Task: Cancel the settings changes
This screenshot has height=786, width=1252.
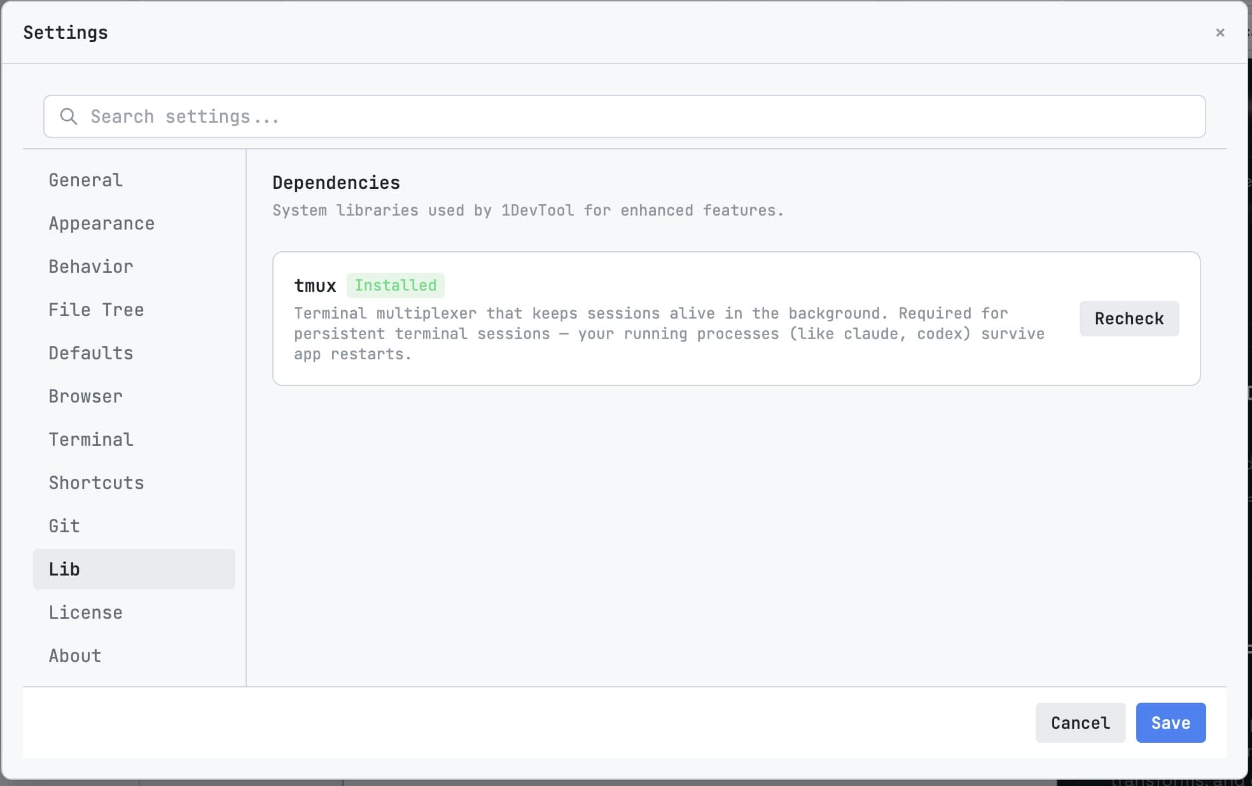Action: (1080, 723)
